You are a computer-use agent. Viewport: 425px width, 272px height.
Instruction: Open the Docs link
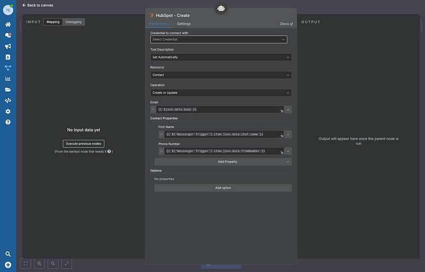[x=286, y=24]
